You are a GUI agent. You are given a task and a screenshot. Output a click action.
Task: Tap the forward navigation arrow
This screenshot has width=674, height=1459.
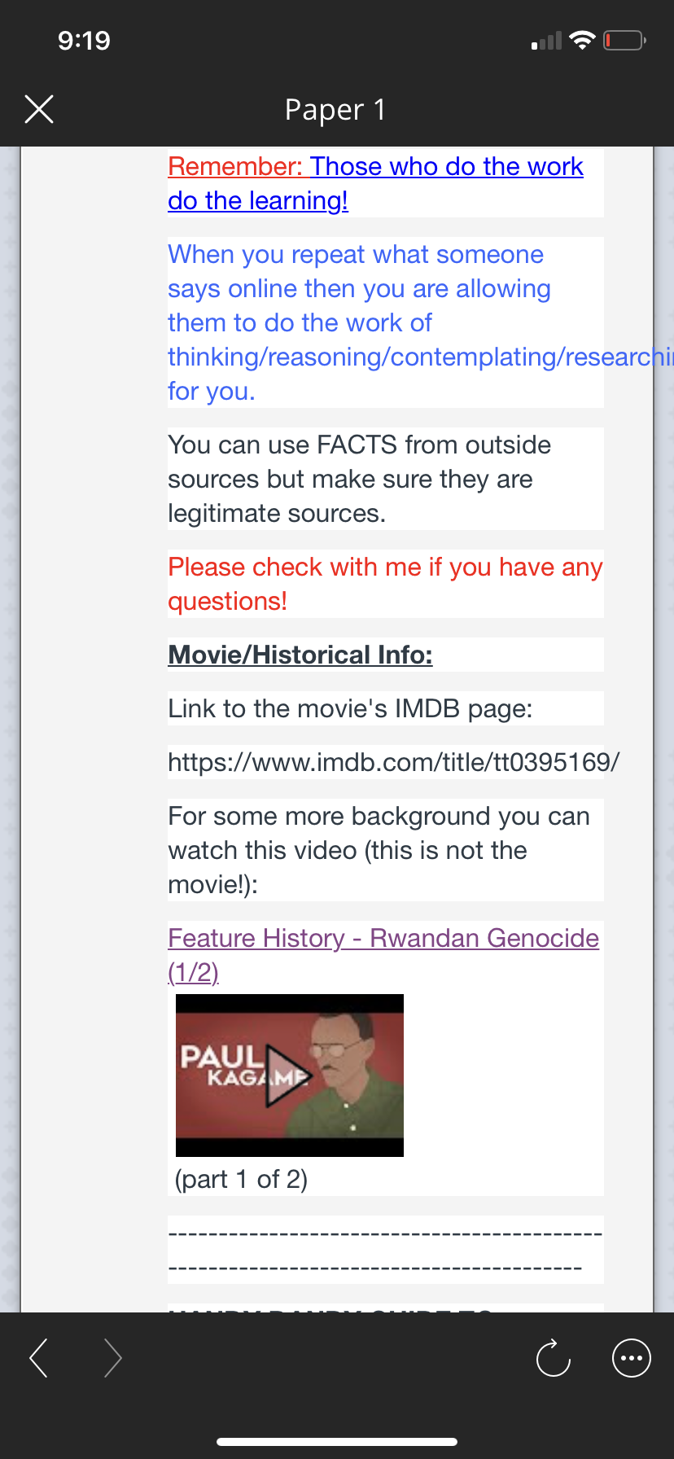[x=113, y=1358]
